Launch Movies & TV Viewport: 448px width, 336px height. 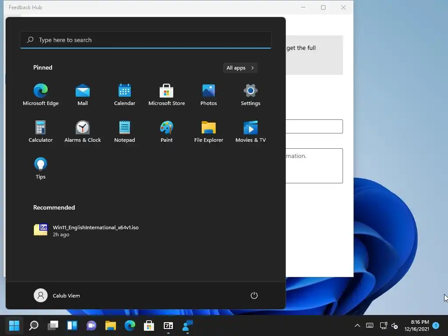pos(251,131)
